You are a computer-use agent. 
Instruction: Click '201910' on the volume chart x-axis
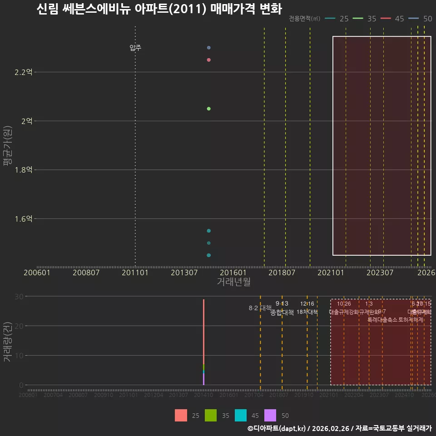(304, 395)
